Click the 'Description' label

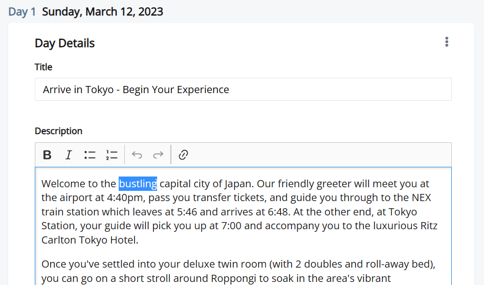59,131
